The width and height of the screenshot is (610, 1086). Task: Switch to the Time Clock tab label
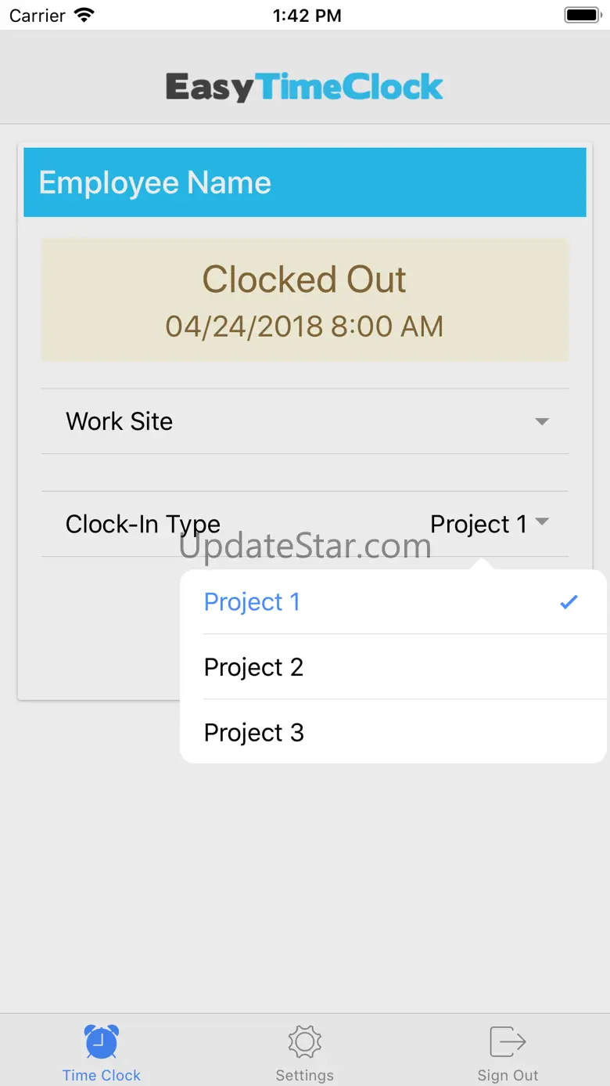click(102, 1075)
